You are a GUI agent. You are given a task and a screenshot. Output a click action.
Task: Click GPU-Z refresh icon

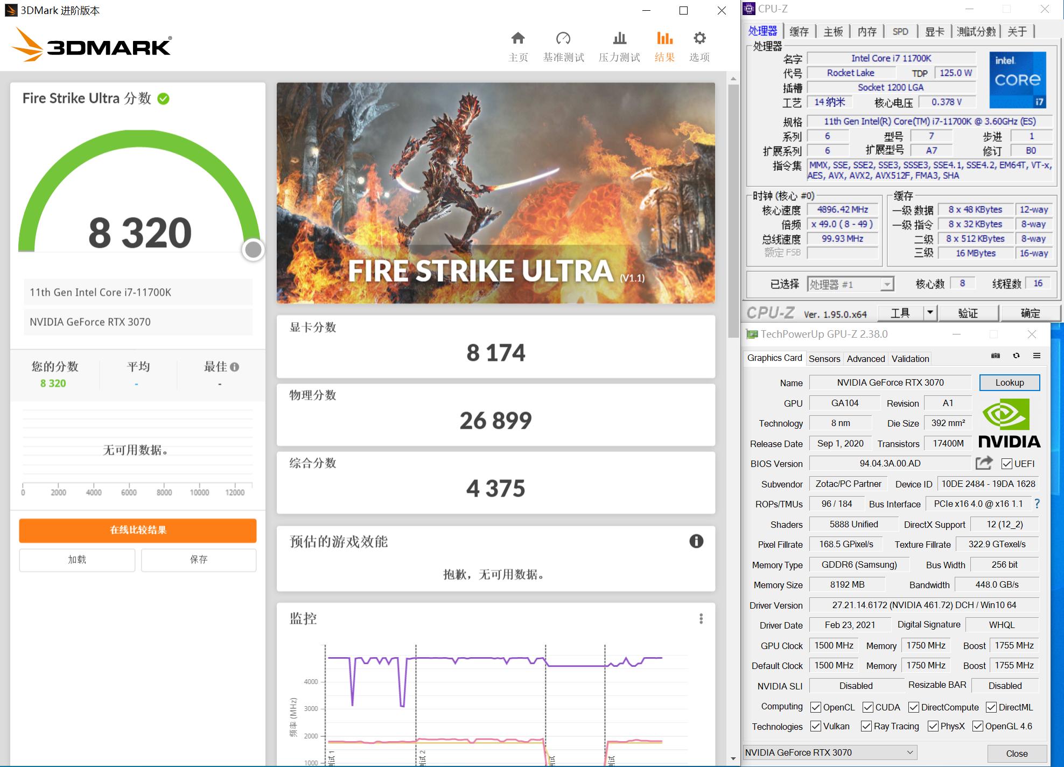coord(1017,355)
